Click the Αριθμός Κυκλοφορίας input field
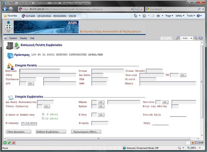The image size is (207, 152). click(45, 102)
